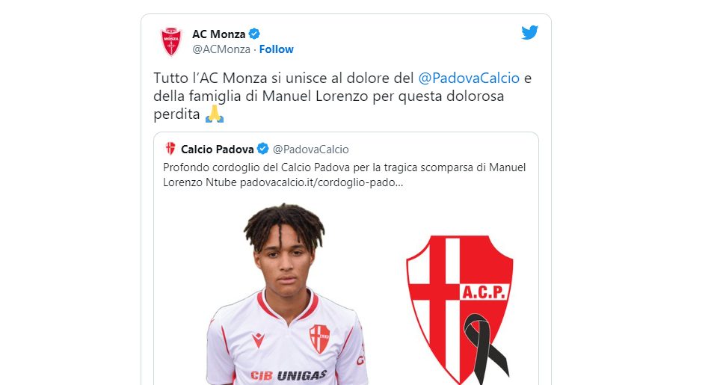Click Calcio Padova's verified badge
Viewport: 723px width, 385px height.
263,149
